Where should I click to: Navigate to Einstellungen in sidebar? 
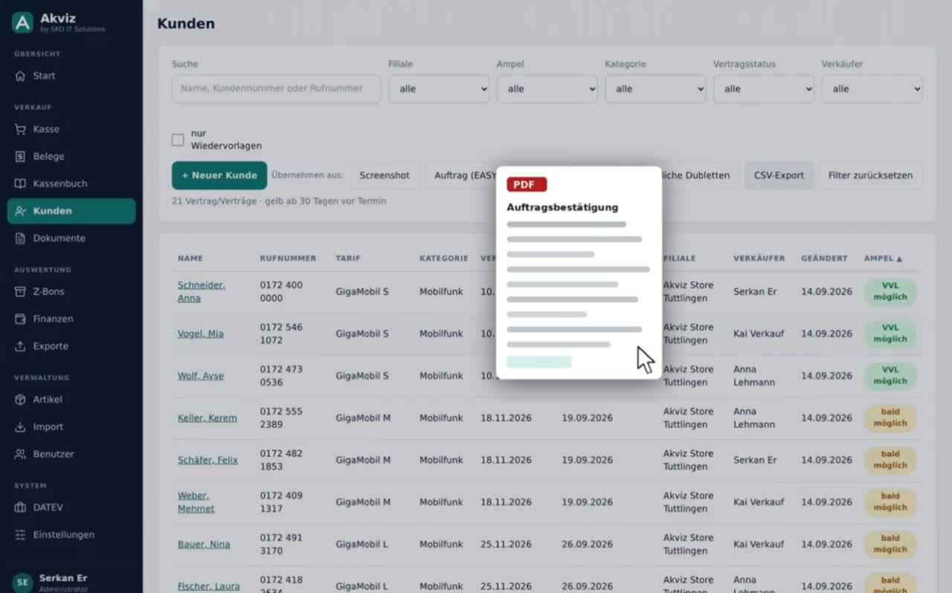click(71, 535)
